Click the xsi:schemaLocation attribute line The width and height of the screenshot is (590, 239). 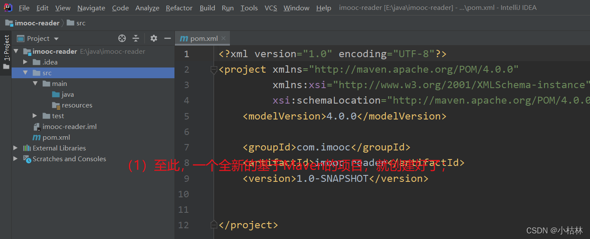(x=431, y=101)
